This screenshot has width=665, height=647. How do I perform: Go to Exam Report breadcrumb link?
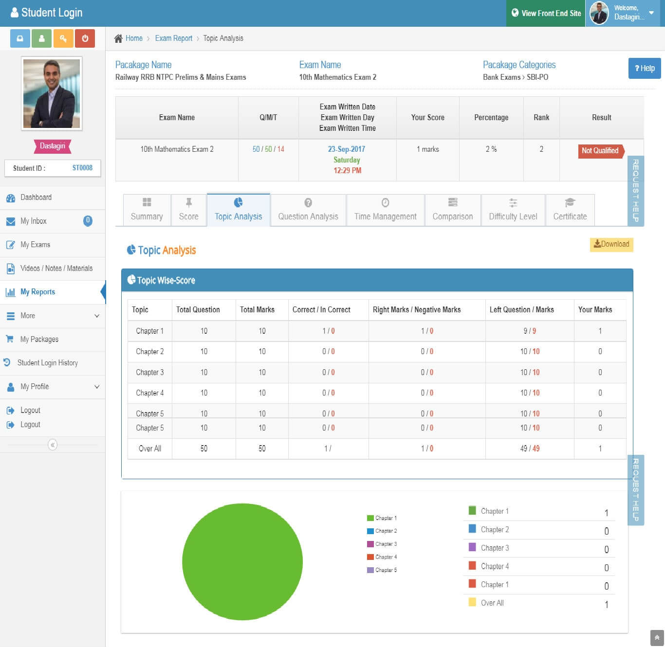tap(173, 38)
